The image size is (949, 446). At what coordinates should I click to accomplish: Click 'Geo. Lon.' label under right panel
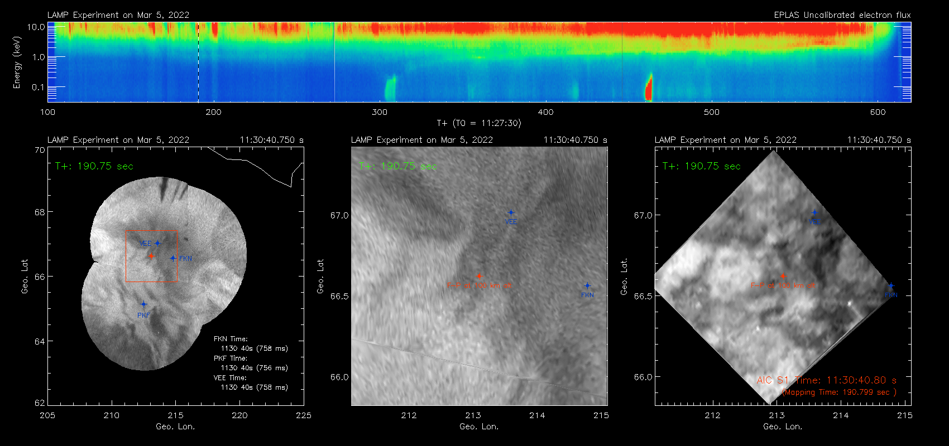tap(783, 426)
